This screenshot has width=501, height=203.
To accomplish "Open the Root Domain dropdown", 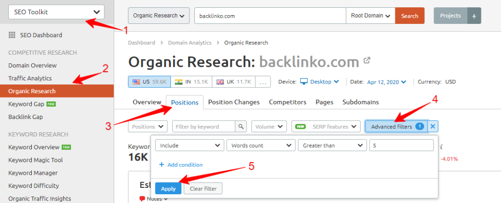I will (x=371, y=16).
